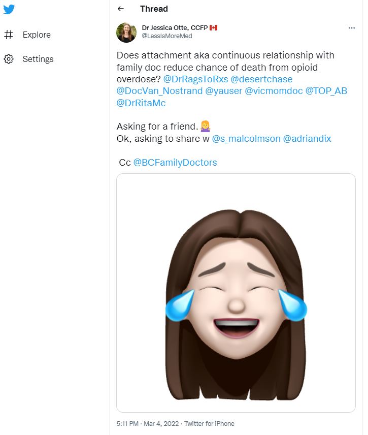Click the @BCFamilyDoctors mention link

coord(175,163)
